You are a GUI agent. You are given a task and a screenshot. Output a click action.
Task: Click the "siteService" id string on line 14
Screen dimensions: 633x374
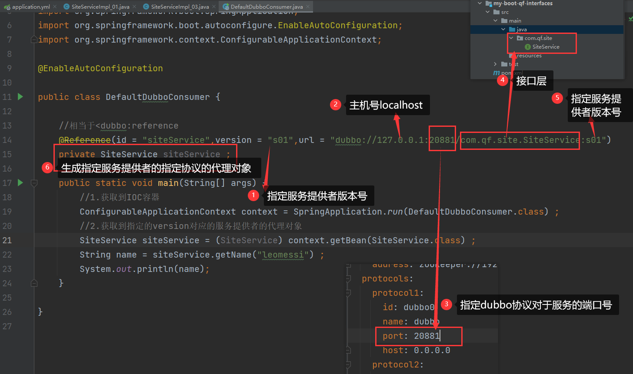177,140
